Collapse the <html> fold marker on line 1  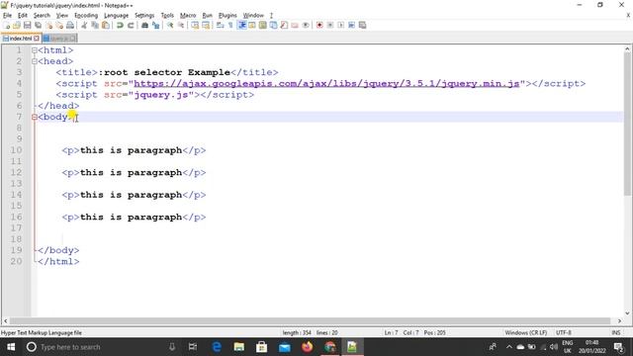[35, 50]
